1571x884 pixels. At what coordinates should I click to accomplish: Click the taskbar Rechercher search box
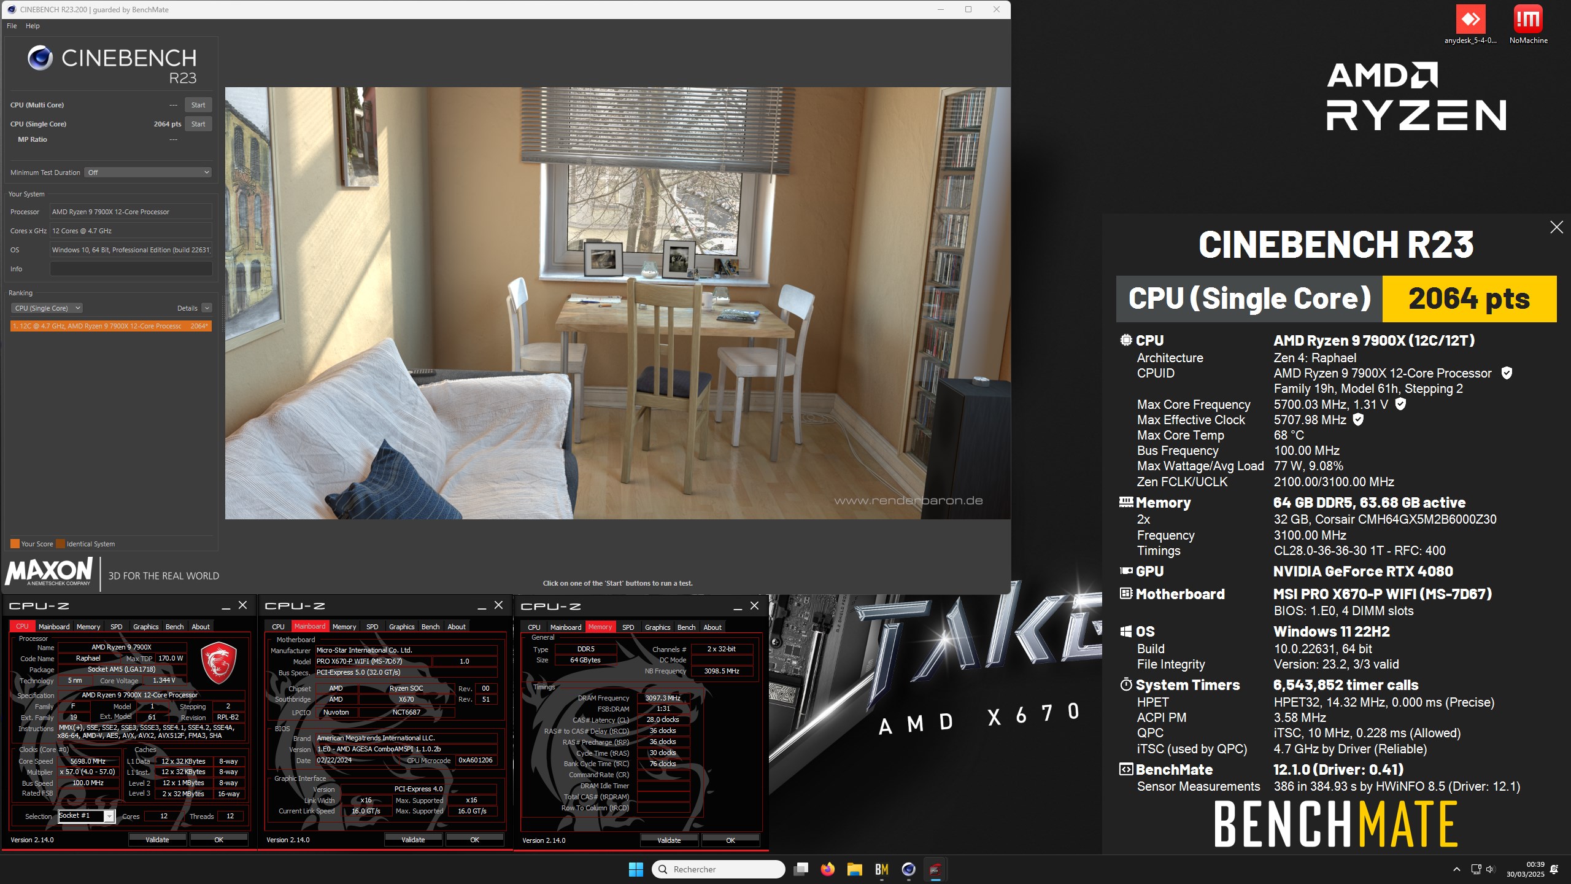(719, 869)
